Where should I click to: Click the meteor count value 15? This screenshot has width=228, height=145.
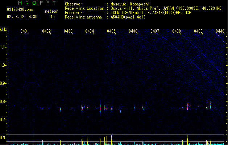[x=53, y=17]
